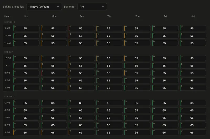Click the Mon column header
Viewport: 210px width, 139px height.
click(x=54, y=16)
